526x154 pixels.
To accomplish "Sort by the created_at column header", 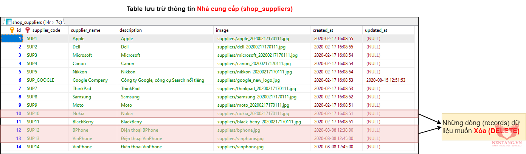I will (323, 30).
